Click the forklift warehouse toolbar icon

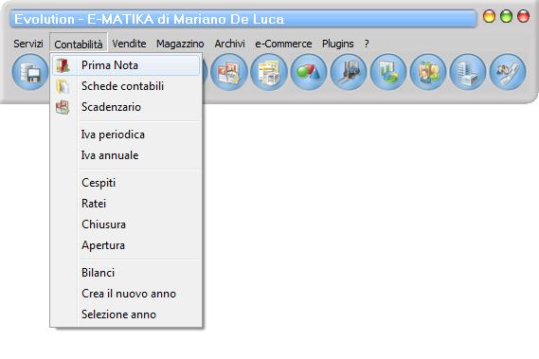(349, 72)
